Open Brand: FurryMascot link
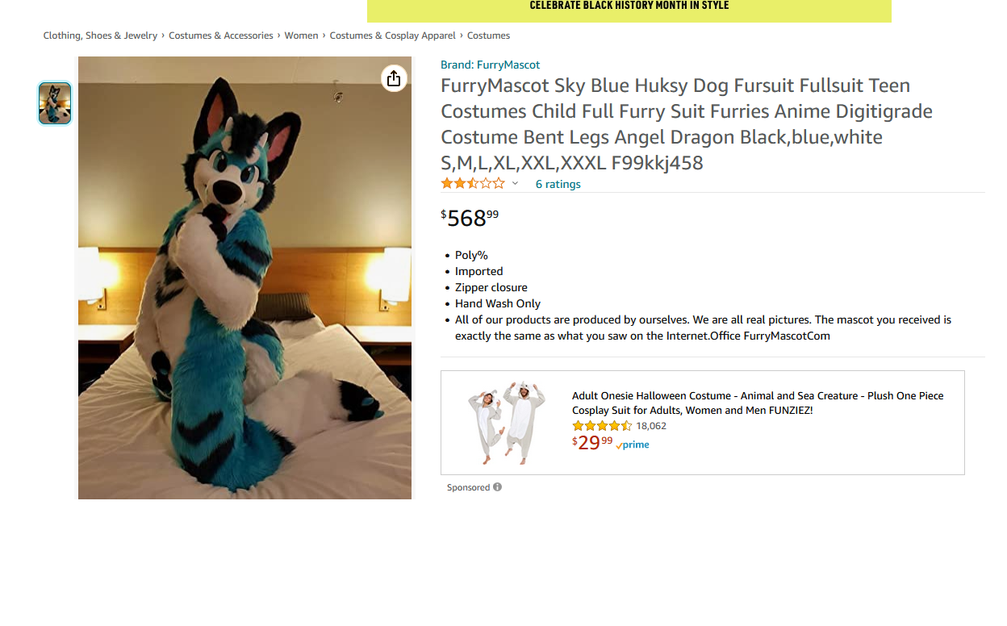 490,65
